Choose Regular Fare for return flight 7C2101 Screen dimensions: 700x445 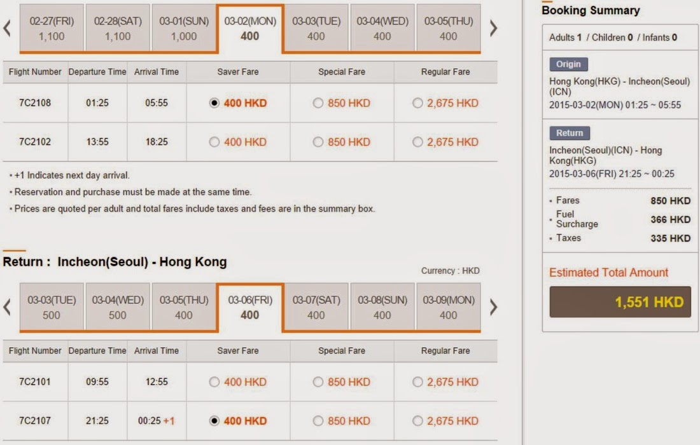coord(417,383)
